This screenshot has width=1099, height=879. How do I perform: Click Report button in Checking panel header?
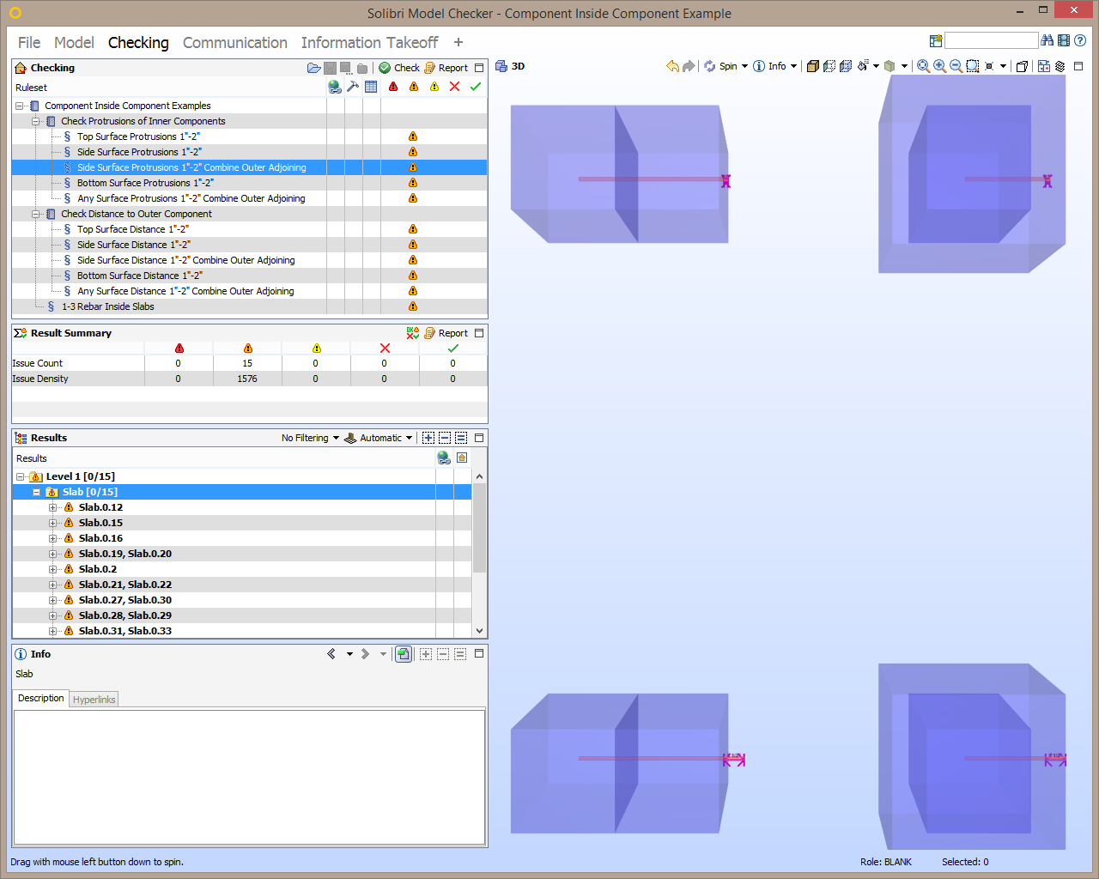tap(446, 68)
